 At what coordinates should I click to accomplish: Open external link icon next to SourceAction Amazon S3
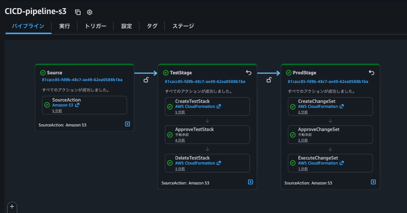[x=77, y=105]
